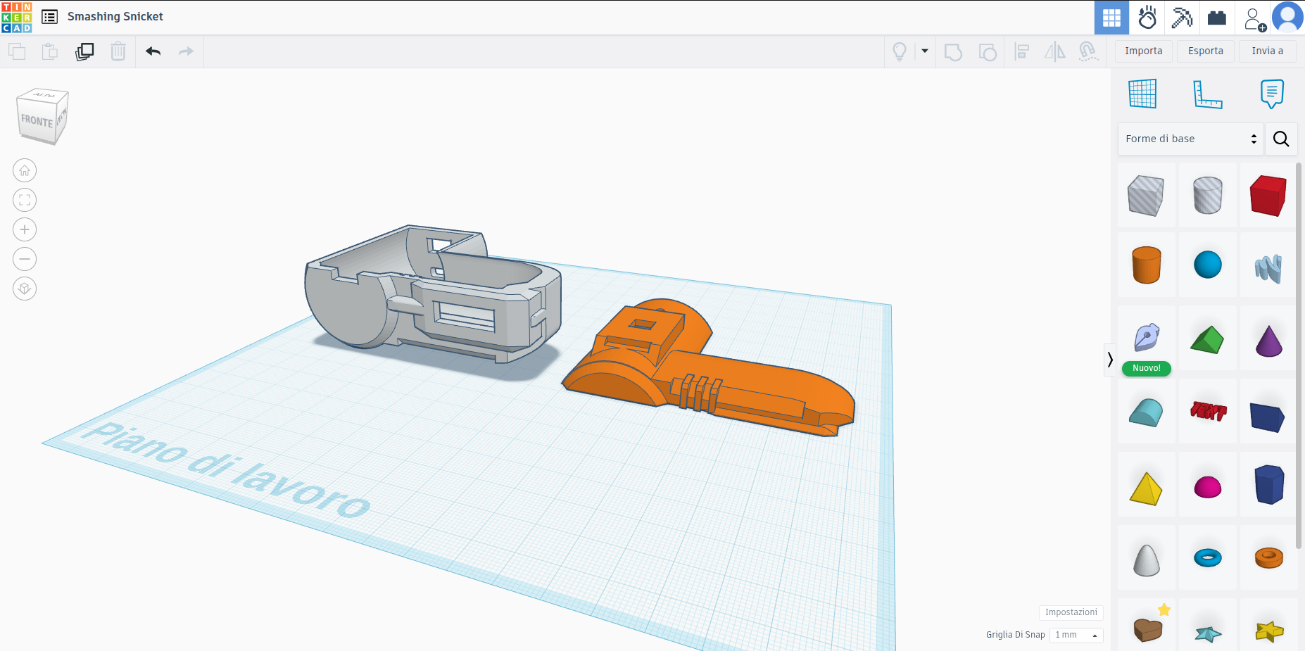This screenshot has width=1305, height=651.
Task: Toggle orthographic perspective view cube icon
Action: 25,289
